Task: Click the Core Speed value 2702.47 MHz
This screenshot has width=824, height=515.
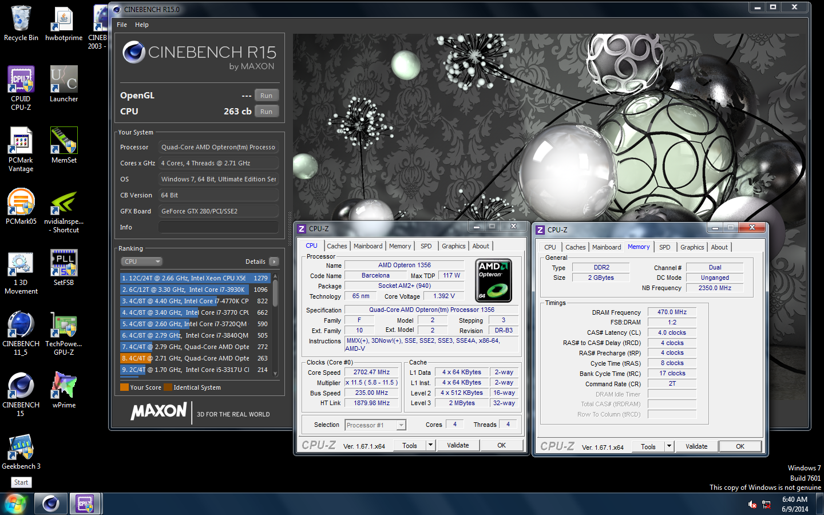Action: point(371,372)
